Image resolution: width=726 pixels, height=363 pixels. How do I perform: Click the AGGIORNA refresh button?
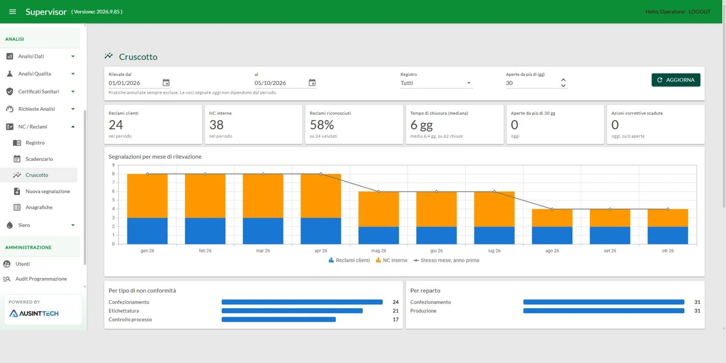[x=676, y=80]
